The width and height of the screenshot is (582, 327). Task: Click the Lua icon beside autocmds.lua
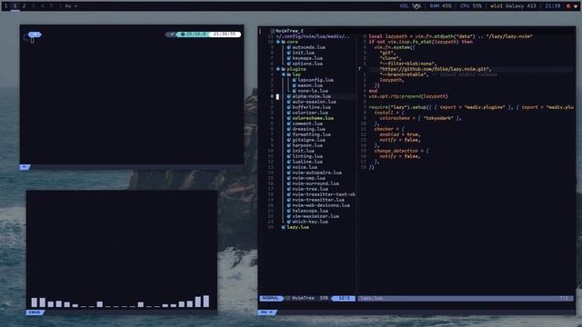pos(289,47)
